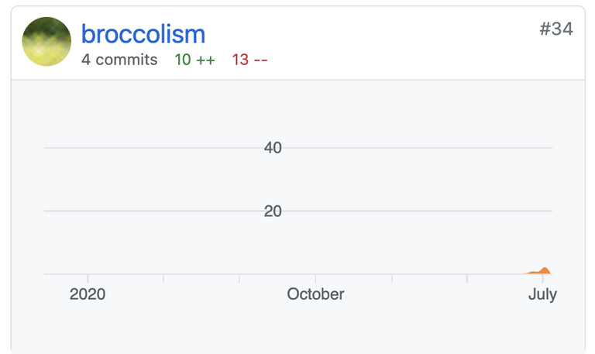Viewport: 595px width, 354px height.
Task: Click the October x-axis label
Action: [x=316, y=294]
